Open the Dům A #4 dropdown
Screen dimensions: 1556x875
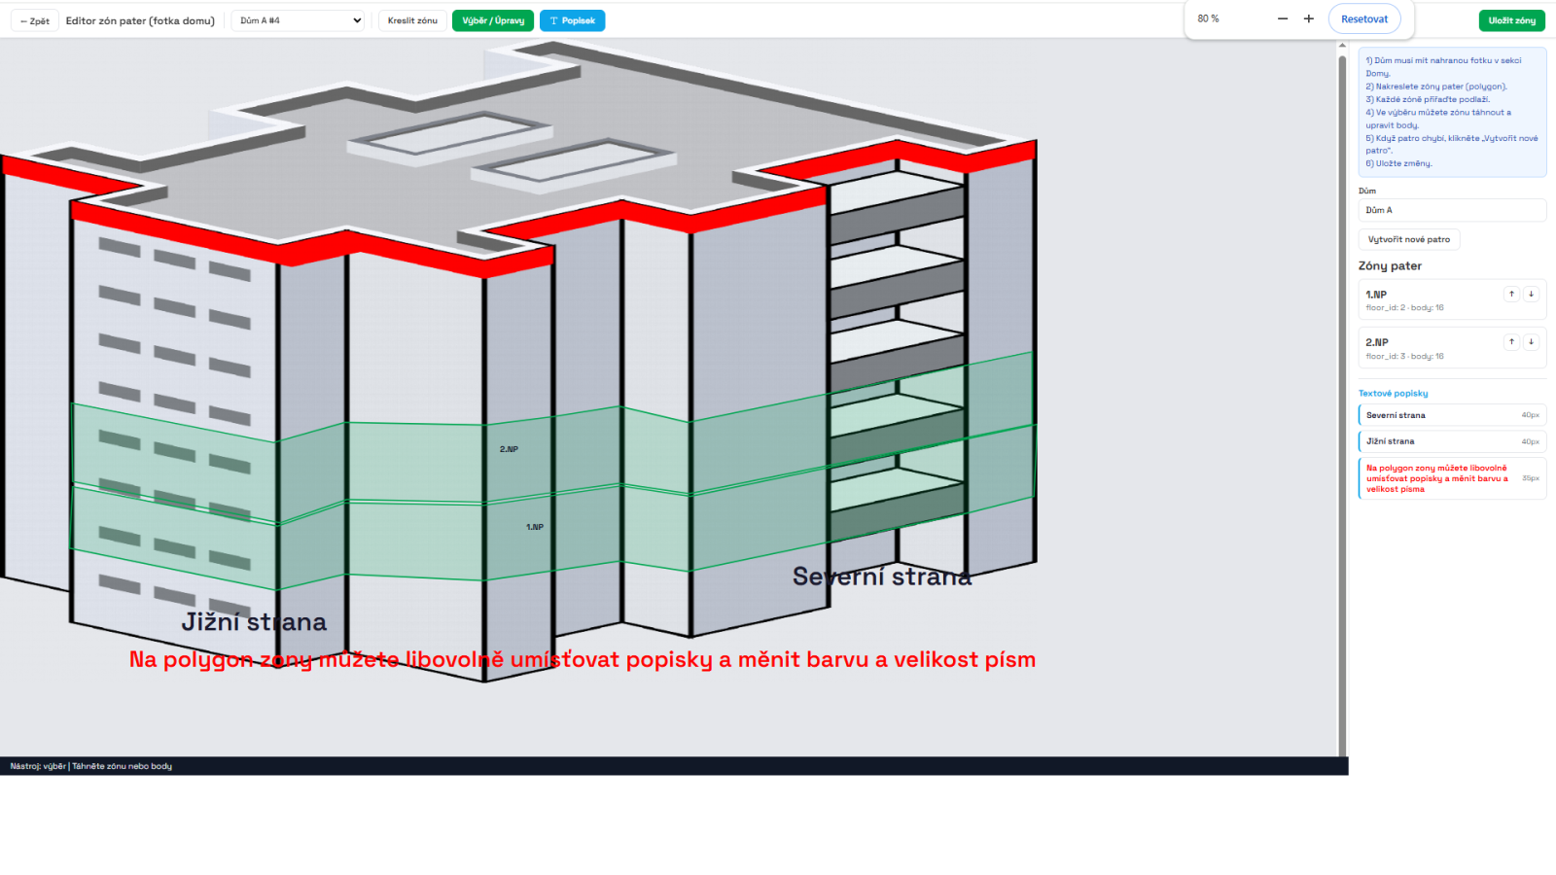[299, 20]
